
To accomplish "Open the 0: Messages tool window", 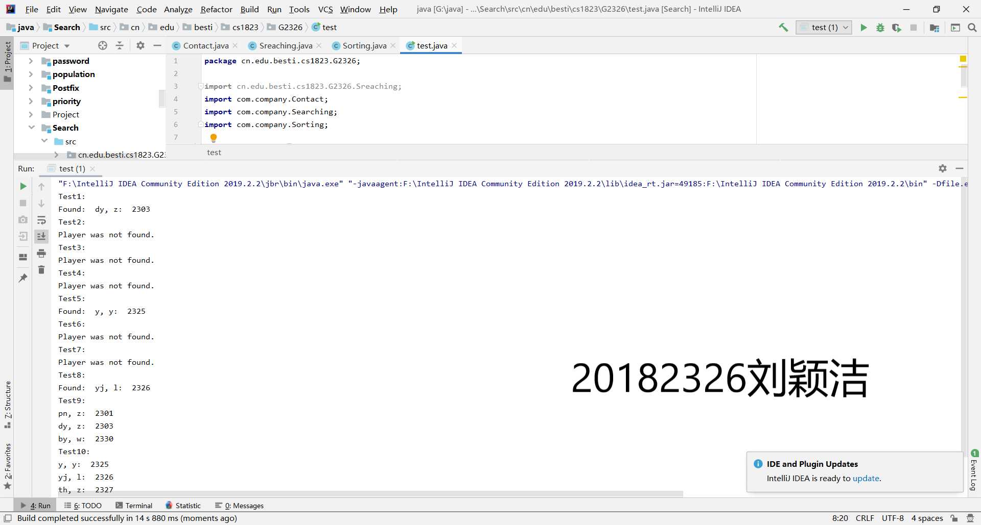I will tap(239, 506).
